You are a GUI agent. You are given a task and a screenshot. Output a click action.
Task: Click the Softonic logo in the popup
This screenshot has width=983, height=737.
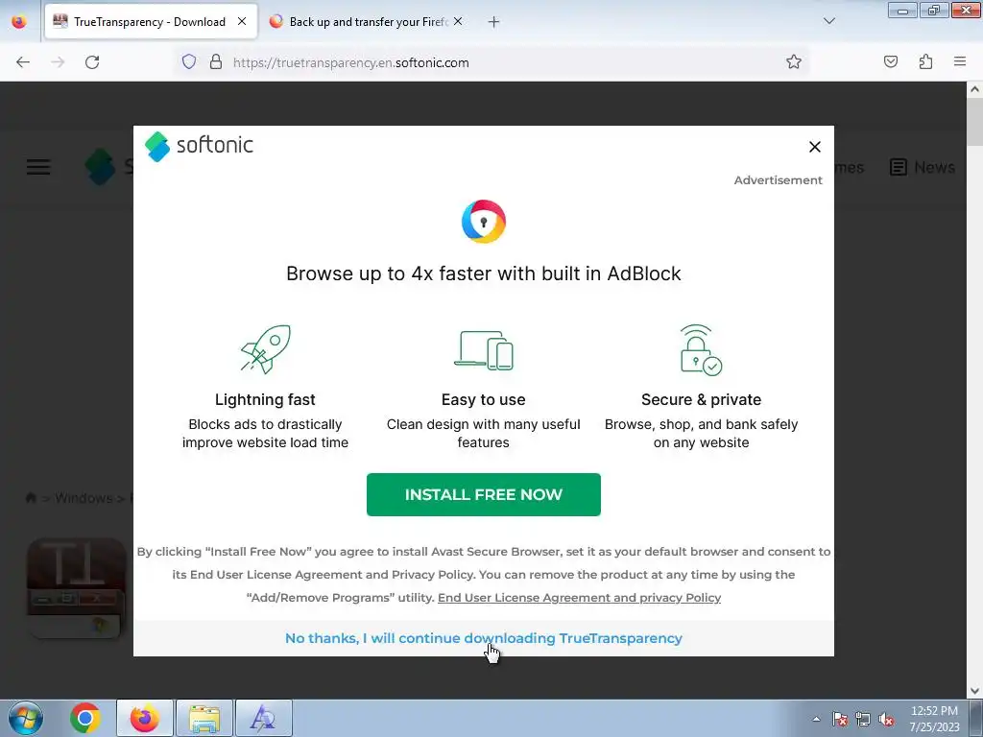tap(199, 146)
